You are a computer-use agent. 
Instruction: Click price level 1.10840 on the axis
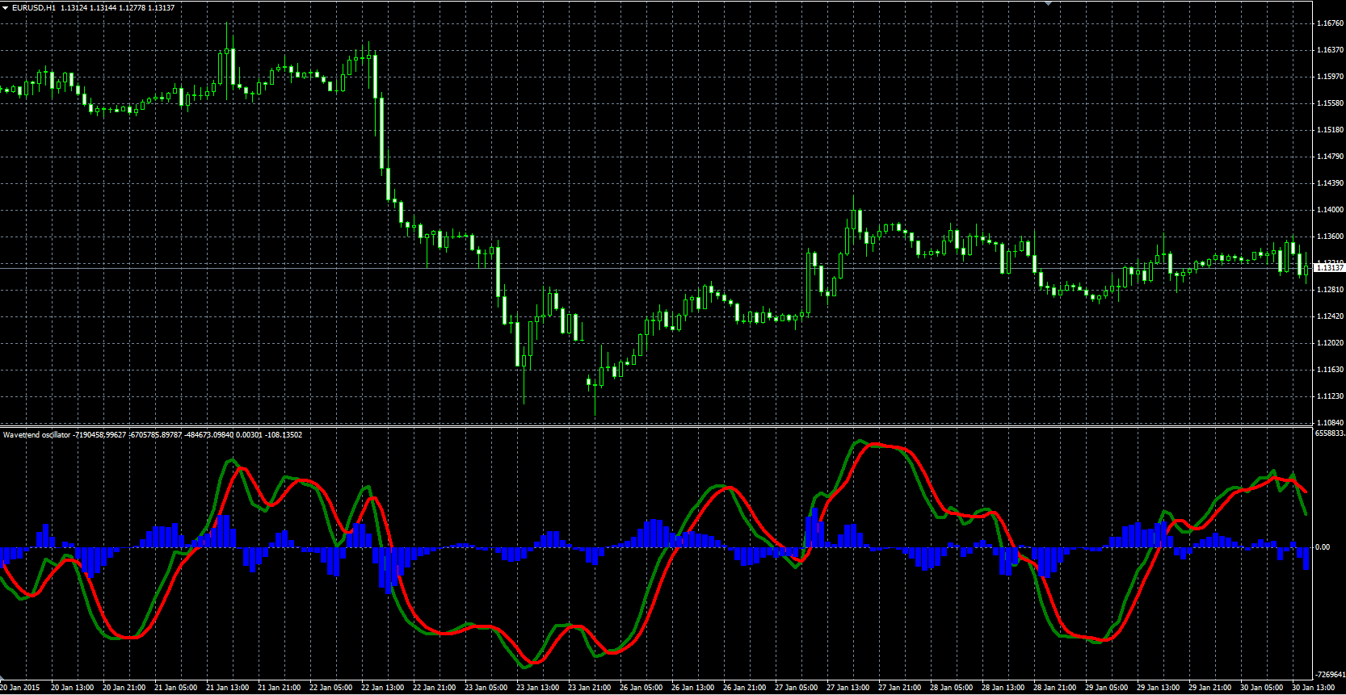[1330, 423]
